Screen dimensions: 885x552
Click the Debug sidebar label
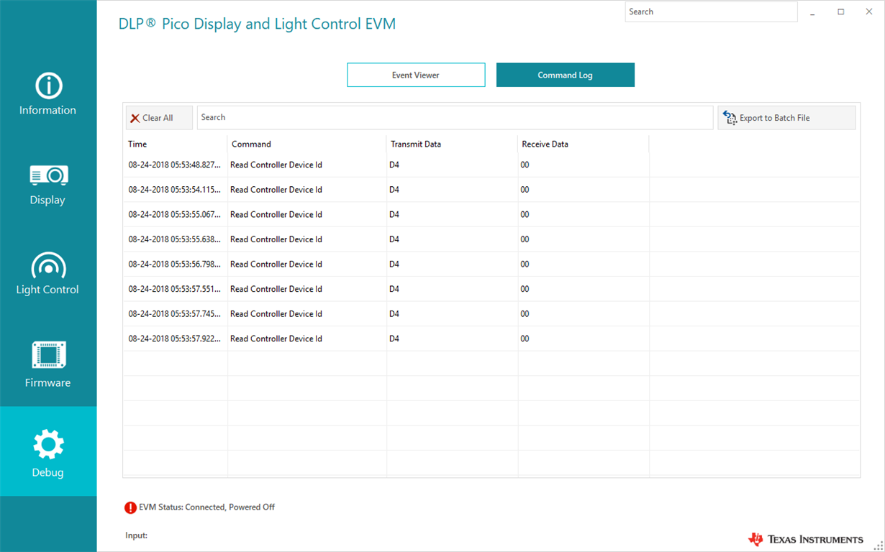point(47,472)
